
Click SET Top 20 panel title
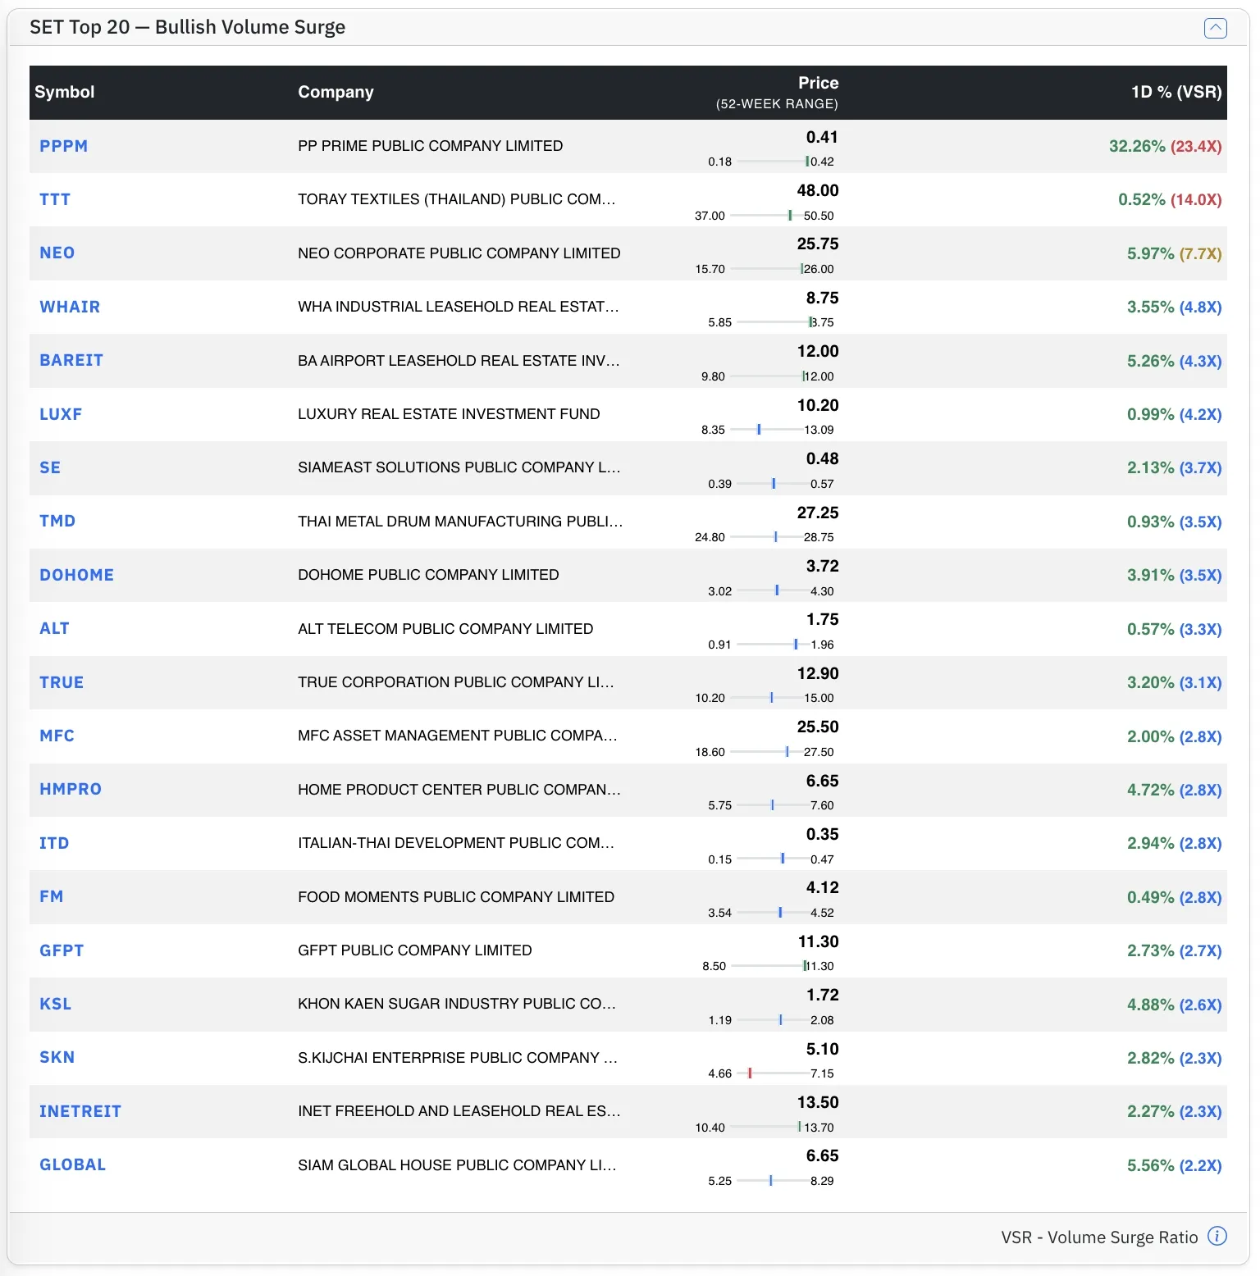point(188,27)
